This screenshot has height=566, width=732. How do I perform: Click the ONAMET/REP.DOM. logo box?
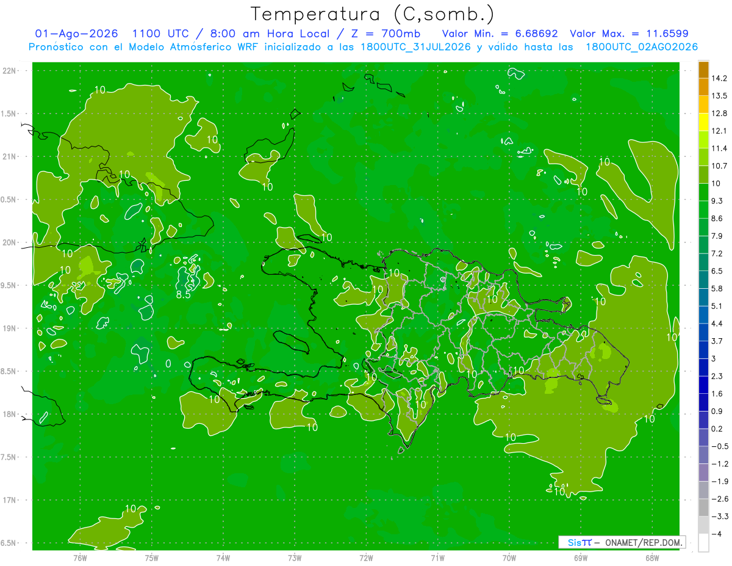click(622, 542)
